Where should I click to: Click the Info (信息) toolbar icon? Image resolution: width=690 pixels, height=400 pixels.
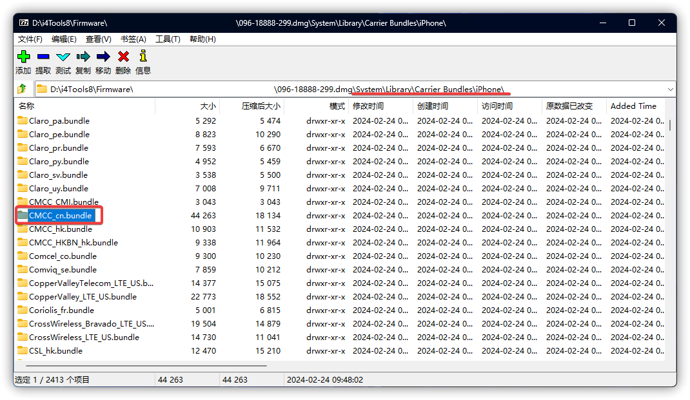click(143, 56)
